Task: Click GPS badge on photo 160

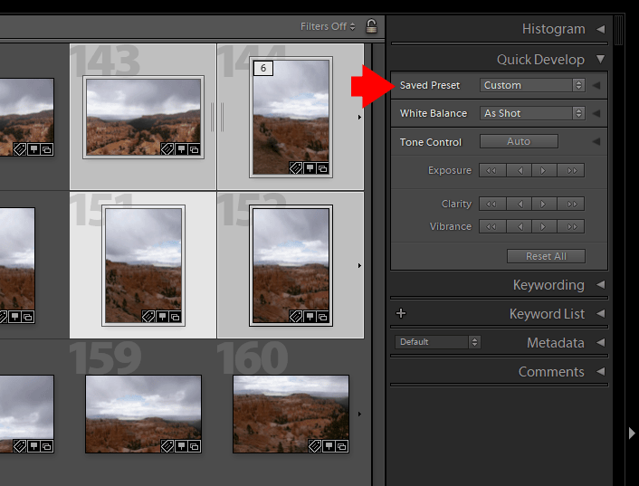Action: tap(329, 446)
